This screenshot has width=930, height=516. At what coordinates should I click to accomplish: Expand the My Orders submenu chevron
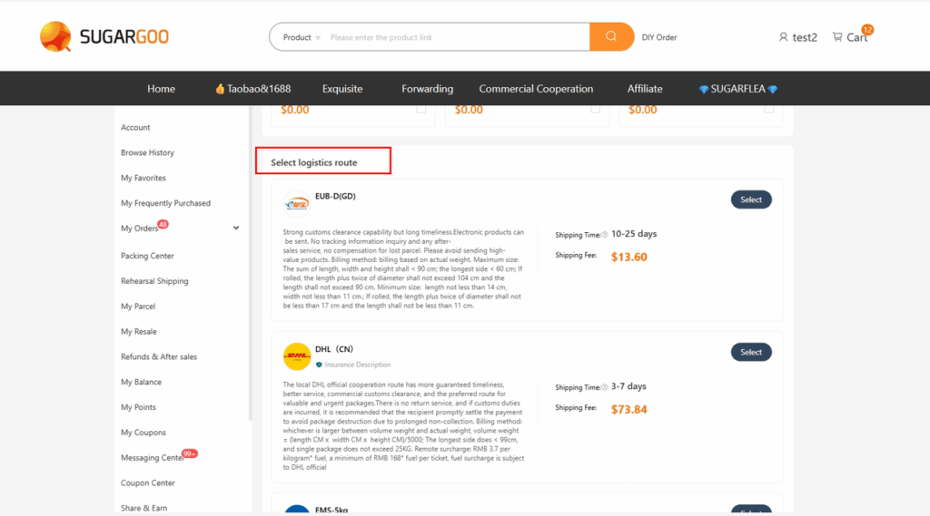click(x=236, y=229)
